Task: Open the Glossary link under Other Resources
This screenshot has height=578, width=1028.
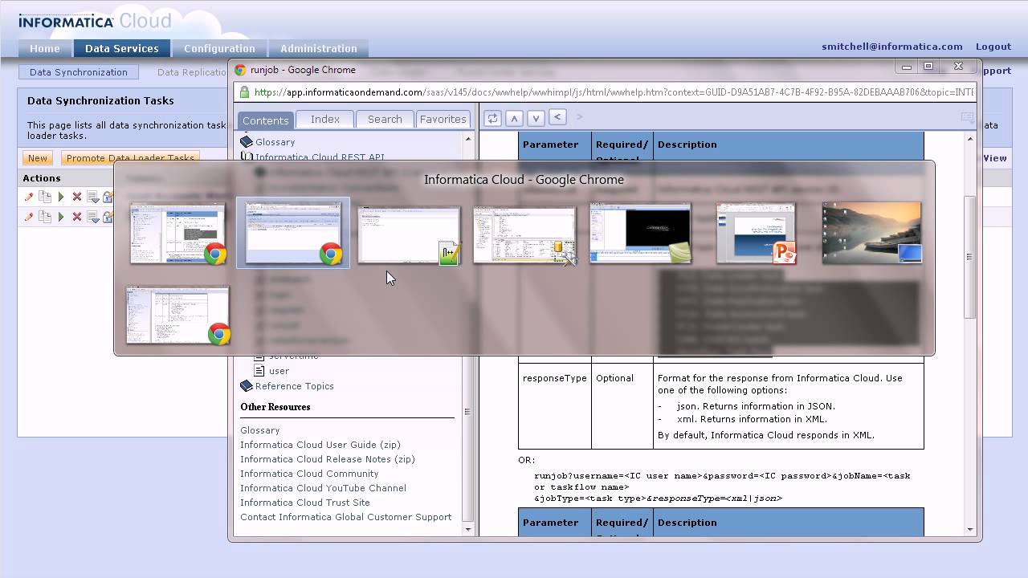Action: coord(260,430)
